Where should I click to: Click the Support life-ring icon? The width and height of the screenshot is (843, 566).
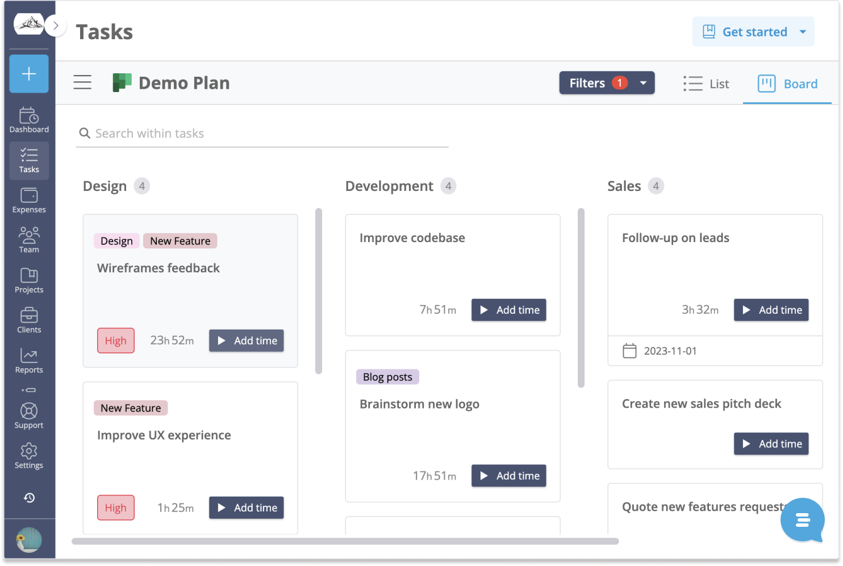(x=29, y=411)
